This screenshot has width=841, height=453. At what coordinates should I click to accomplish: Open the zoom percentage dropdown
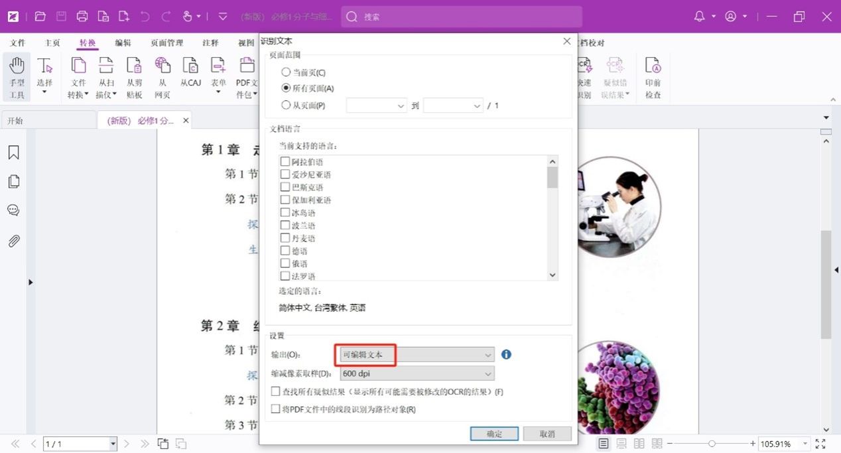pyautogui.click(x=805, y=444)
